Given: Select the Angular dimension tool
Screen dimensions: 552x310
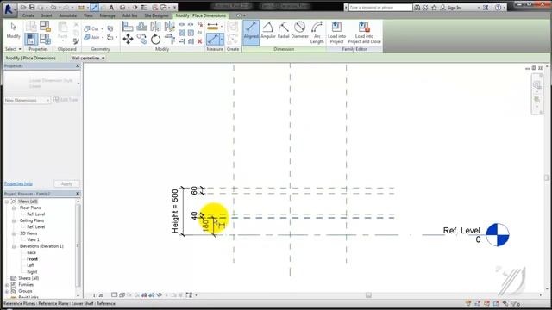Looking at the screenshot, I should 268,30.
